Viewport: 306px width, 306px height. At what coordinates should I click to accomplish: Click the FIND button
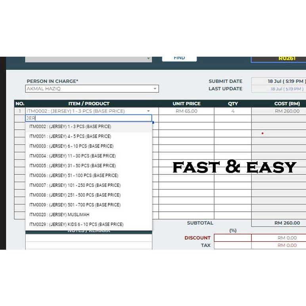click(x=179, y=58)
